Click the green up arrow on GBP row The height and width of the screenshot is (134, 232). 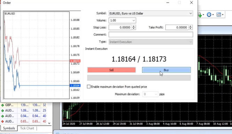[2, 105]
